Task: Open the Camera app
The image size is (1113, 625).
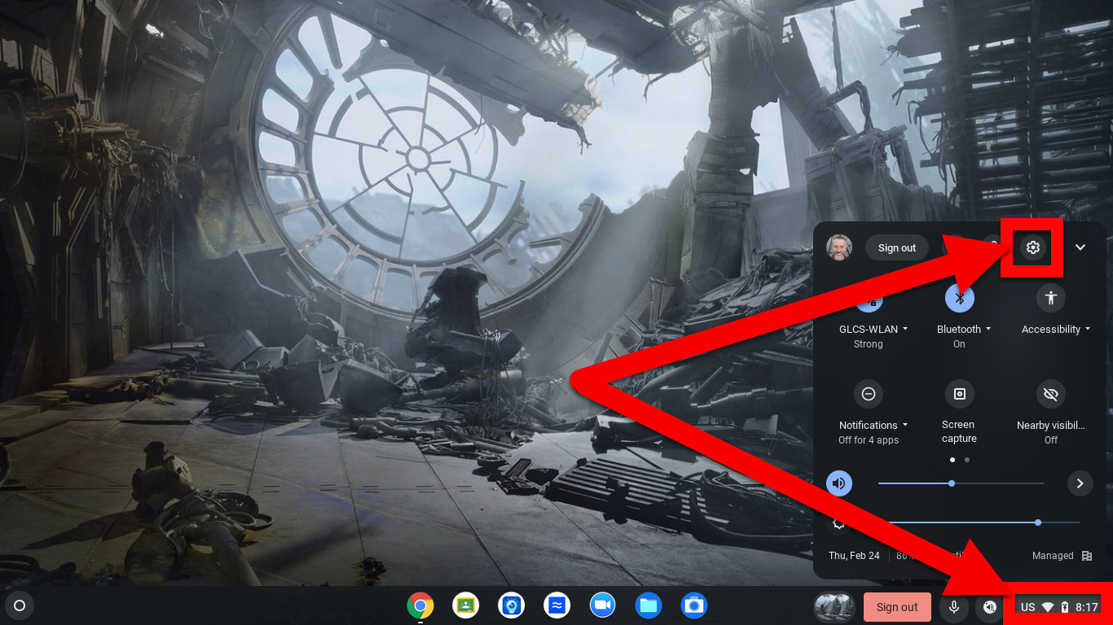Action: 694,605
